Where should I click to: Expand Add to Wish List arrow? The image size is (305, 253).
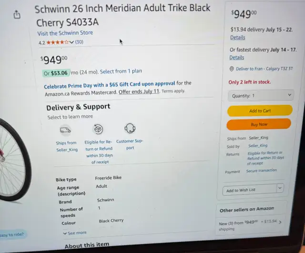[280, 188]
